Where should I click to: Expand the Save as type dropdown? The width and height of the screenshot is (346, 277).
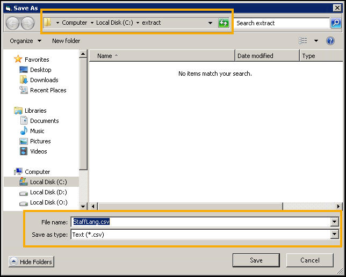coord(335,235)
